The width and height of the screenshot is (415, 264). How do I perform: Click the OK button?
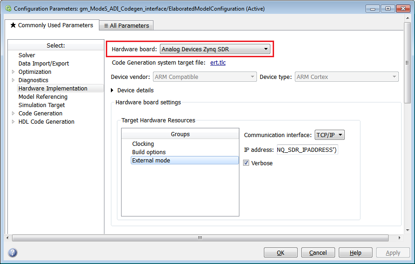click(281, 252)
